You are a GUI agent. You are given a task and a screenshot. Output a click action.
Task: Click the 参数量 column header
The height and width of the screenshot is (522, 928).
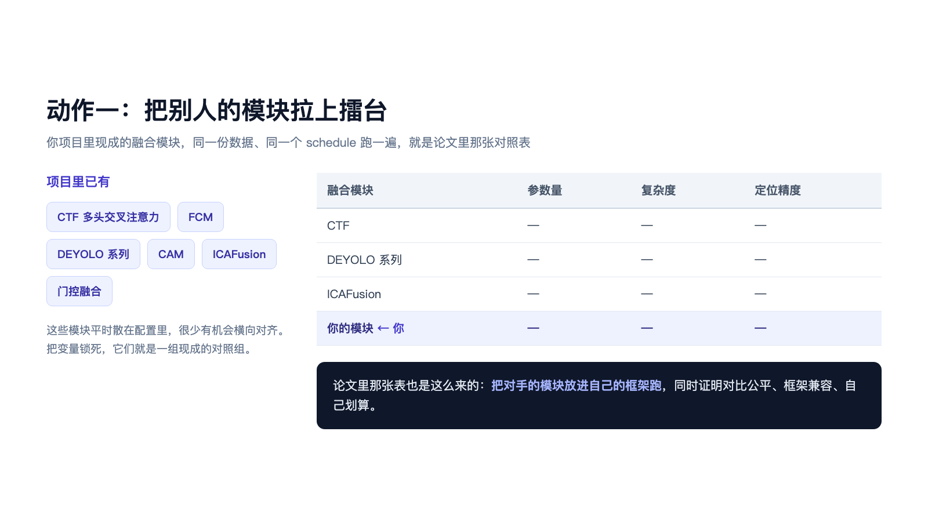click(545, 190)
